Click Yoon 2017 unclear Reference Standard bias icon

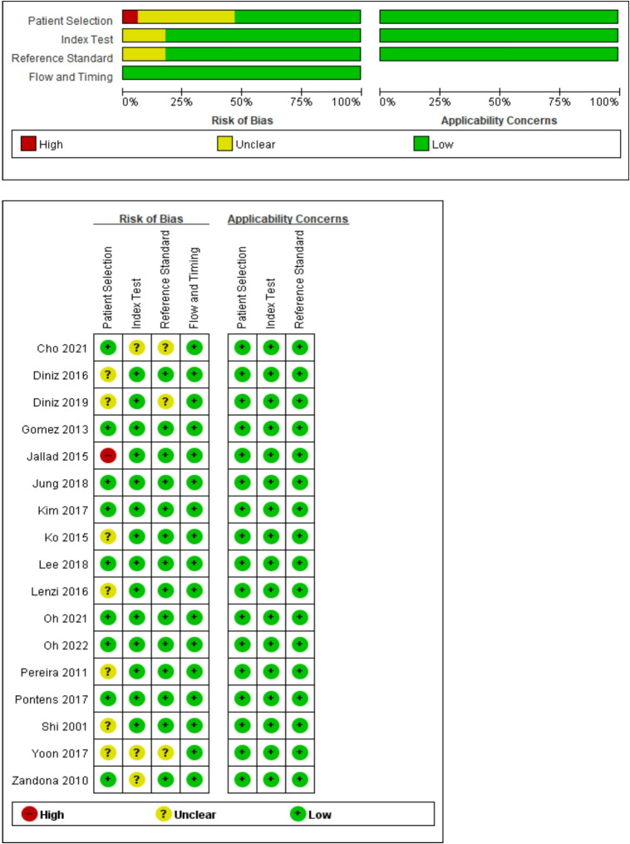[x=165, y=753]
